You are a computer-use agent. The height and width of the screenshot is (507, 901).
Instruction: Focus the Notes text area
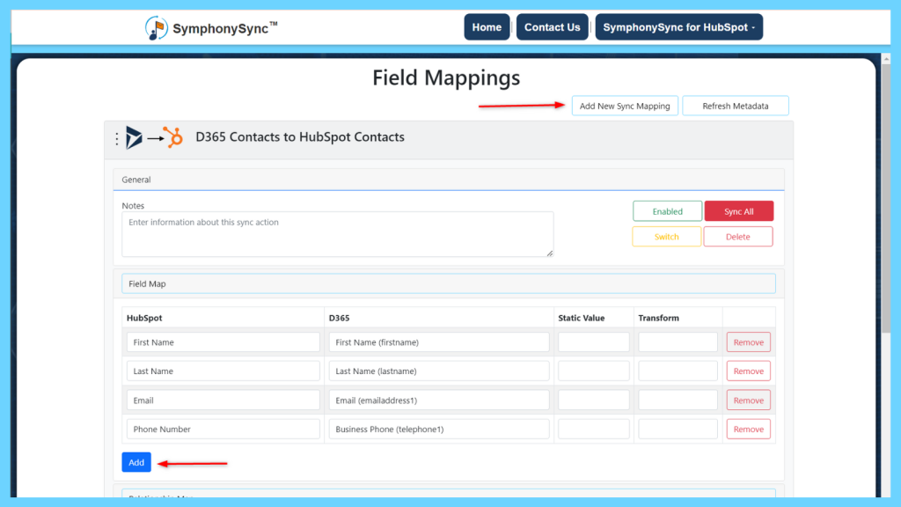point(337,234)
